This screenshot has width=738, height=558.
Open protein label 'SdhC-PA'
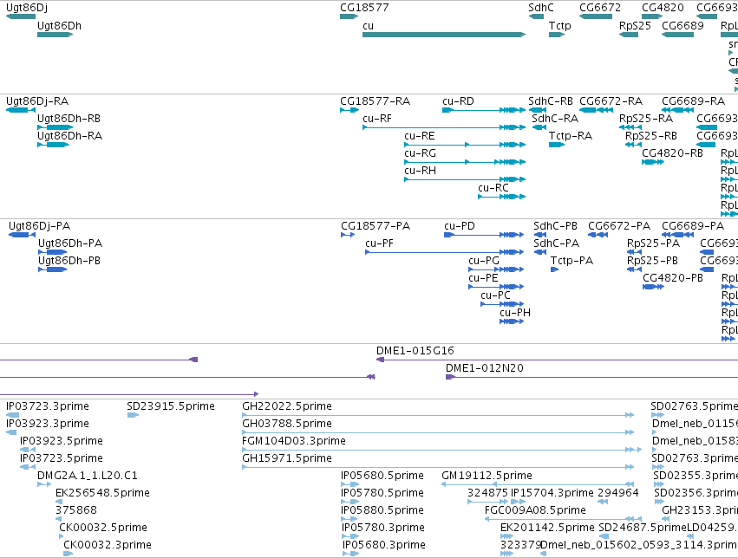tap(557, 243)
